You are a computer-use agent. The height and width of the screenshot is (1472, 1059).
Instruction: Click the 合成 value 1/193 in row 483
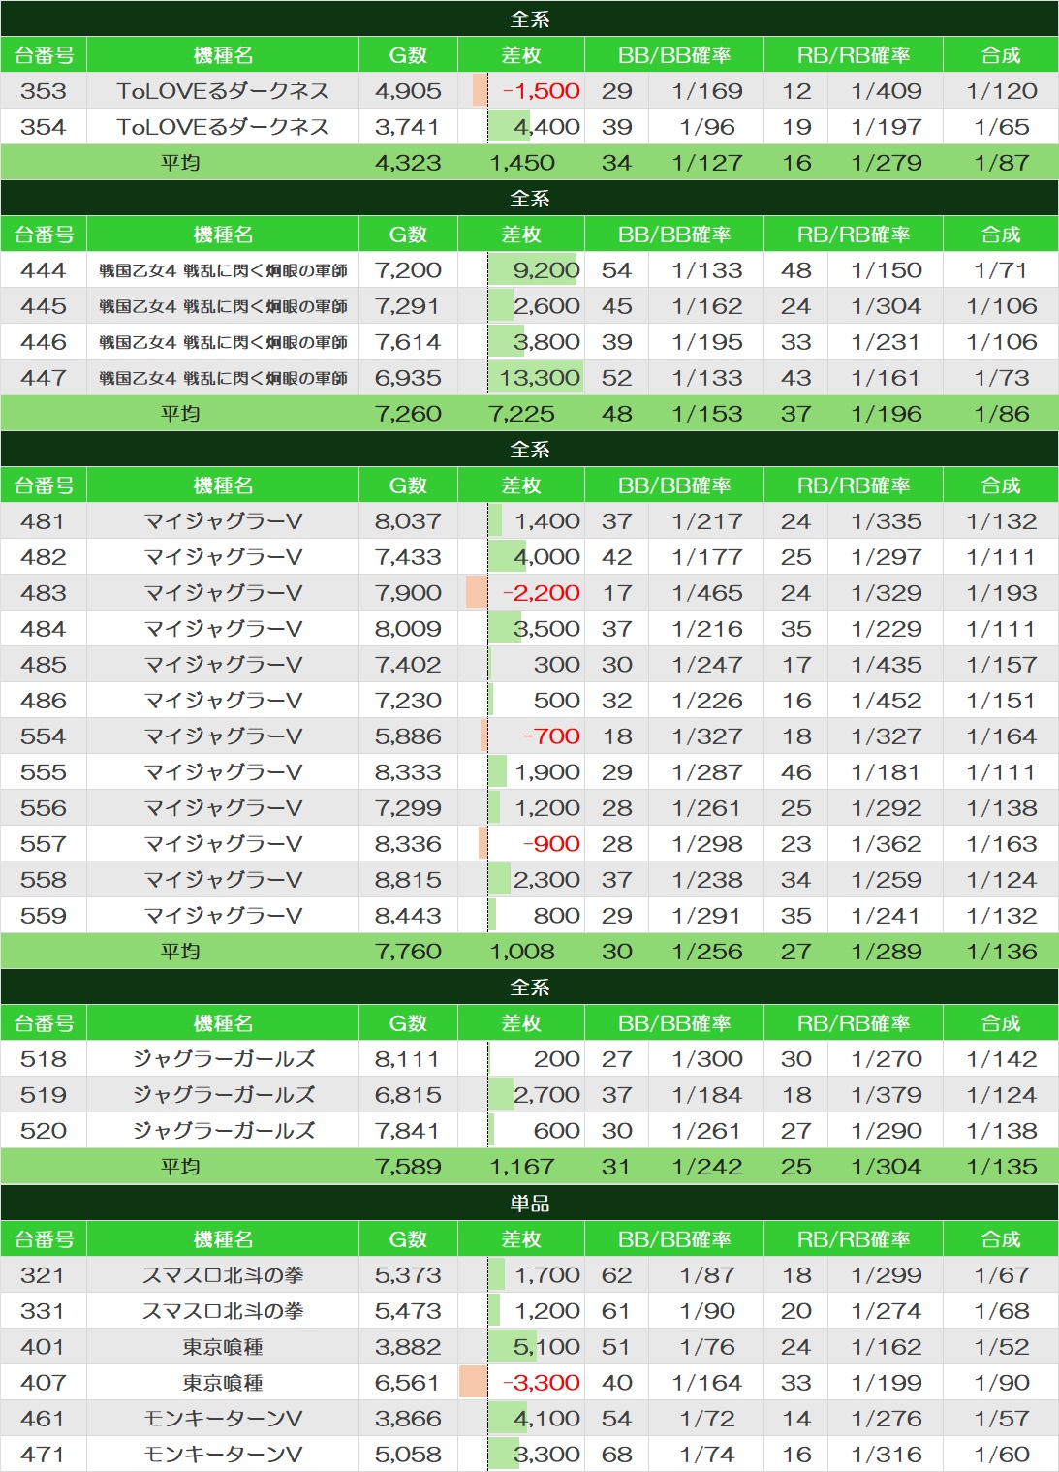click(x=1002, y=593)
